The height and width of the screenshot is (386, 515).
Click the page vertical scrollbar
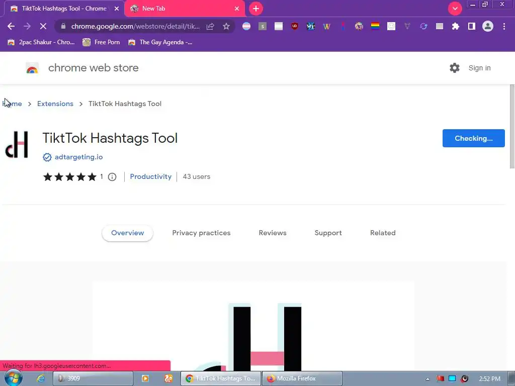pos(511,126)
